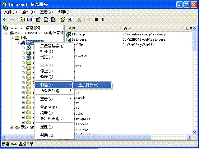Click the connect-to-computer toolbar icon
Screen dimensions: 199x149
(x=80, y=20)
